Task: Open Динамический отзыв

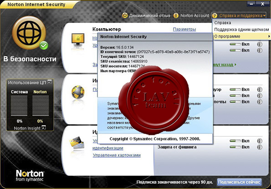Action: (x=149, y=16)
